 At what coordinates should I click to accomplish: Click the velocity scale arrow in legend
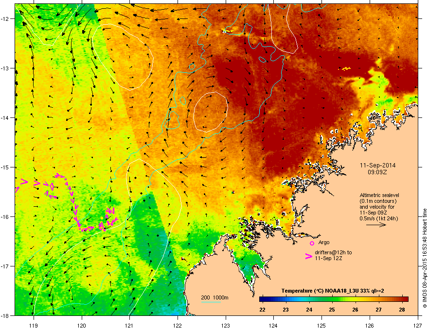[x=376, y=225]
